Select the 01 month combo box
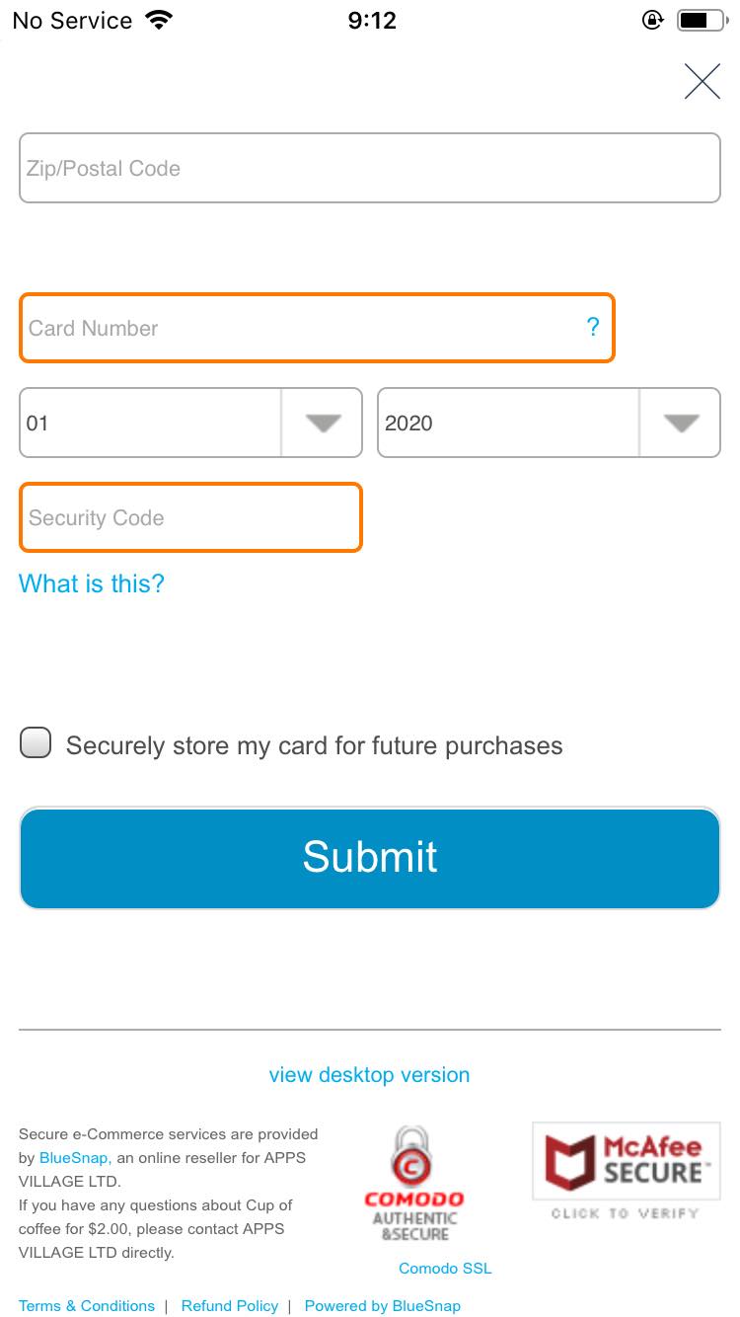740x1317 pixels. 148,423
